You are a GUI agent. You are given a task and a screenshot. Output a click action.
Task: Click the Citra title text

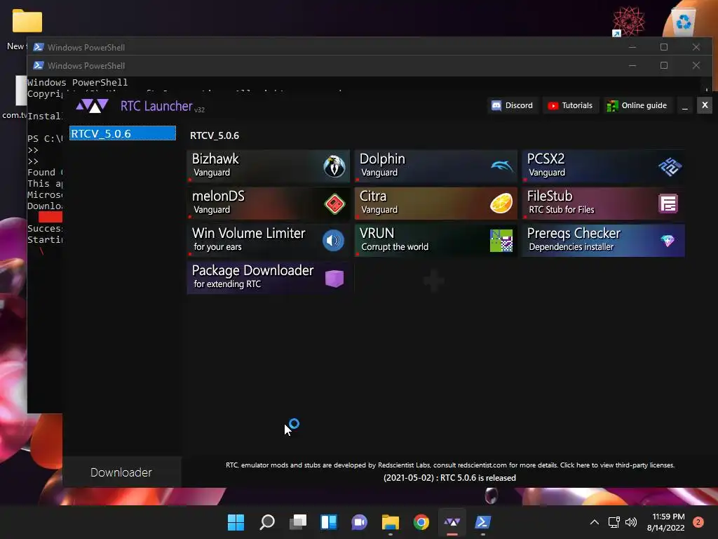coord(373,196)
